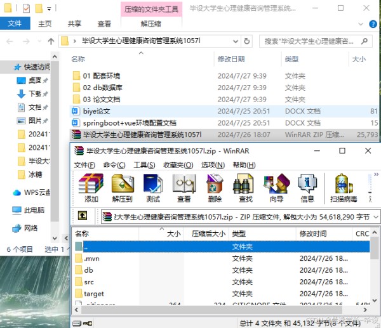Click WinRAR horizontal scrollbar right arrow
The width and height of the screenshot is (381, 328).
(365, 310)
